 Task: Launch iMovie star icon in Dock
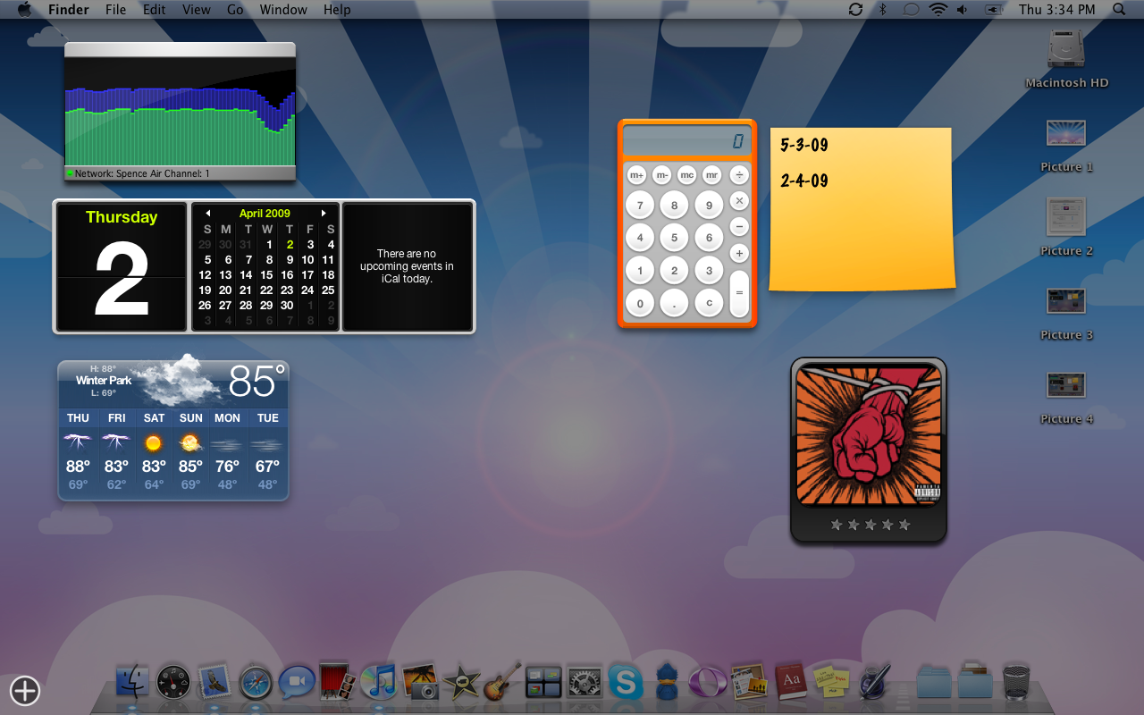[x=461, y=683]
